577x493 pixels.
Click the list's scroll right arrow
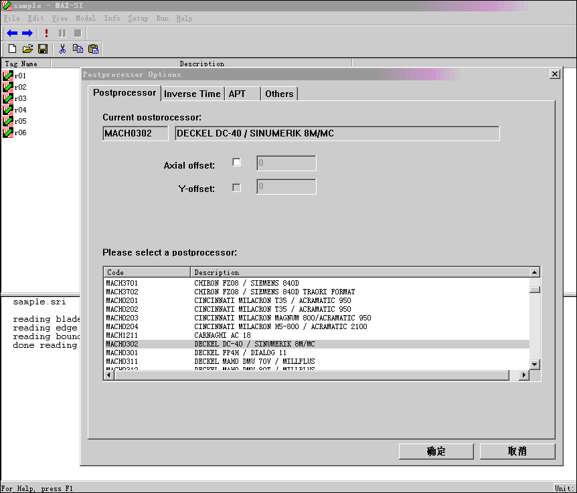click(524, 375)
